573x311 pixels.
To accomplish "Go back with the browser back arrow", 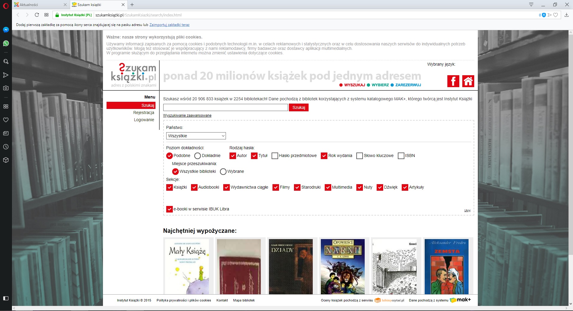I will [x=18, y=15].
